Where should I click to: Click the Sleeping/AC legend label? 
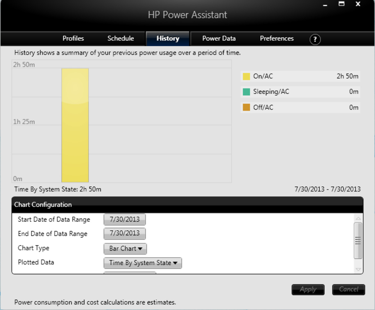tap(271, 92)
